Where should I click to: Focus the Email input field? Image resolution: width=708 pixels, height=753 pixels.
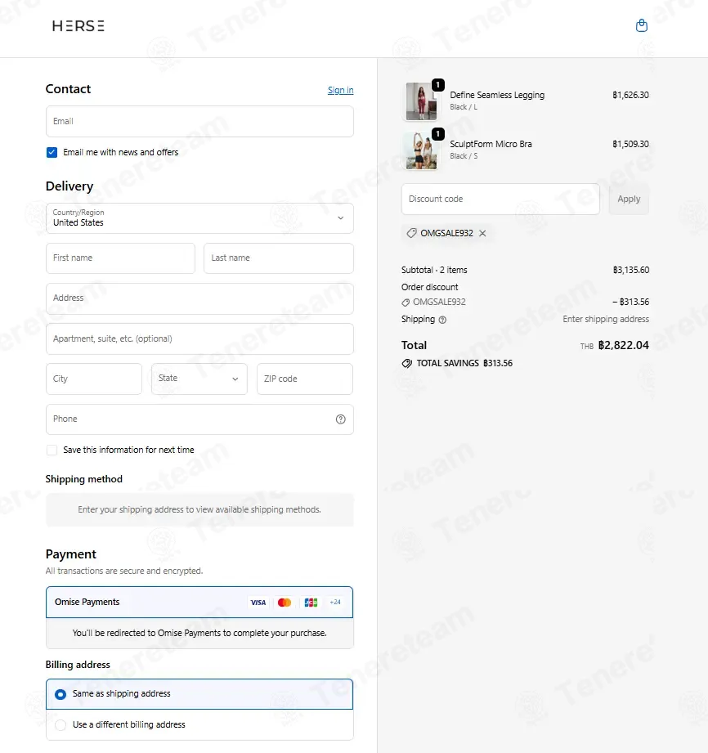click(x=199, y=122)
